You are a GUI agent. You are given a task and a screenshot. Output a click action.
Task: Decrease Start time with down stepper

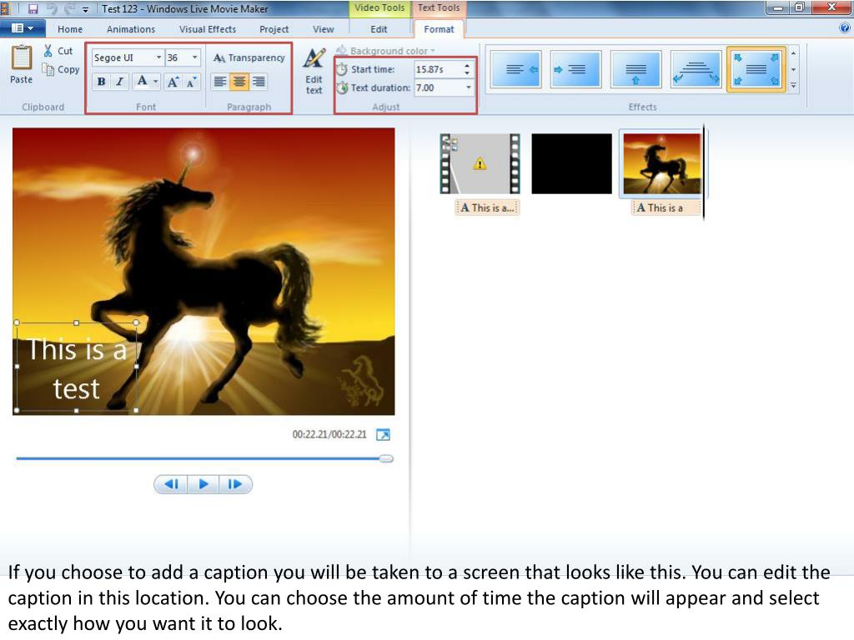(467, 73)
